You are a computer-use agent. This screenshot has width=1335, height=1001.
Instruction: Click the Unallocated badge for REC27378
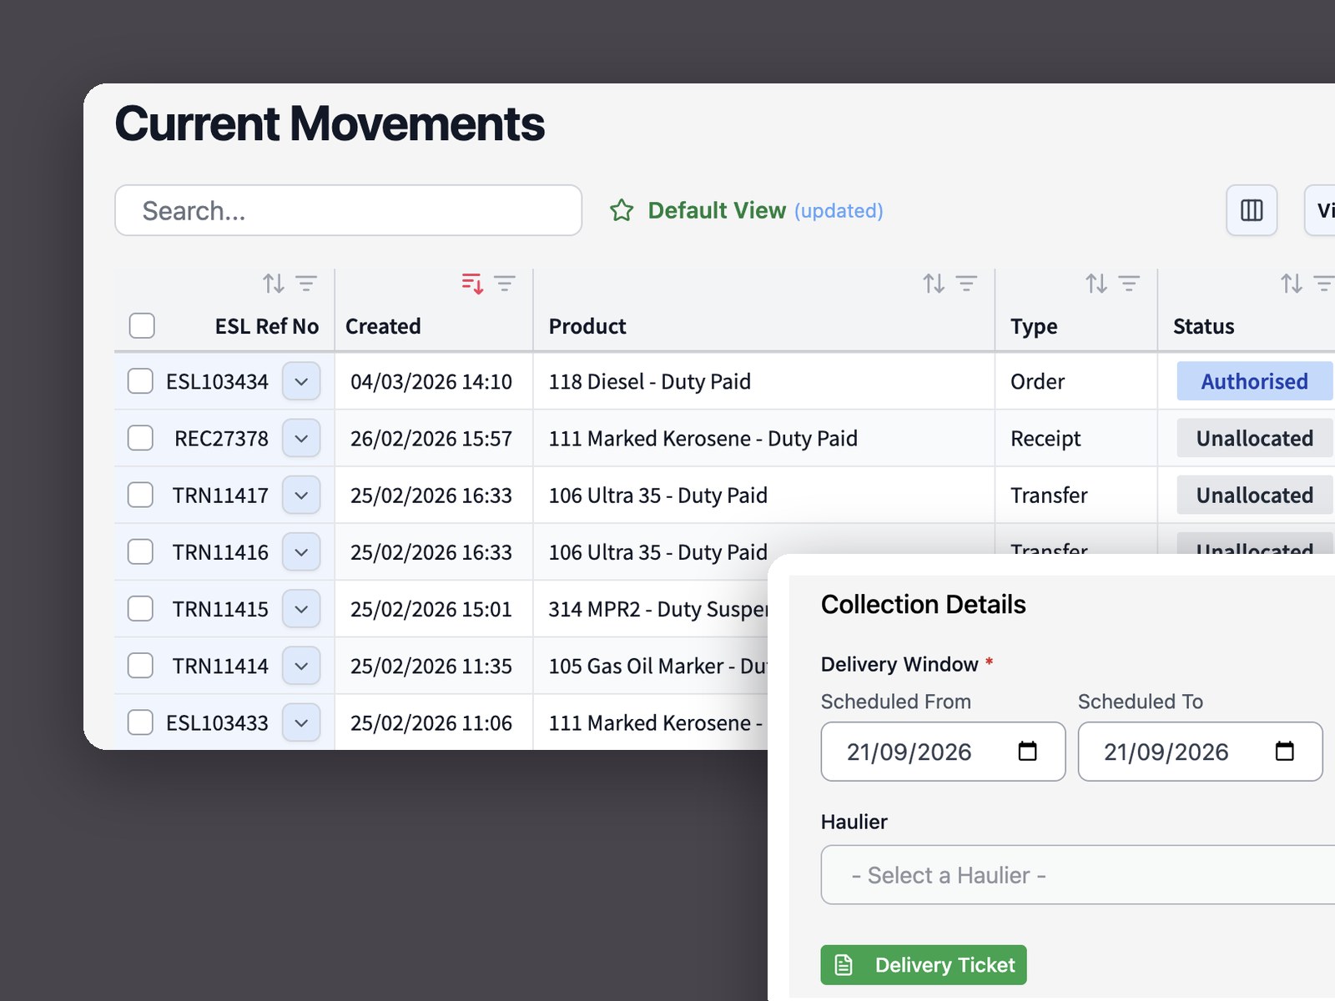(x=1255, y=438)
